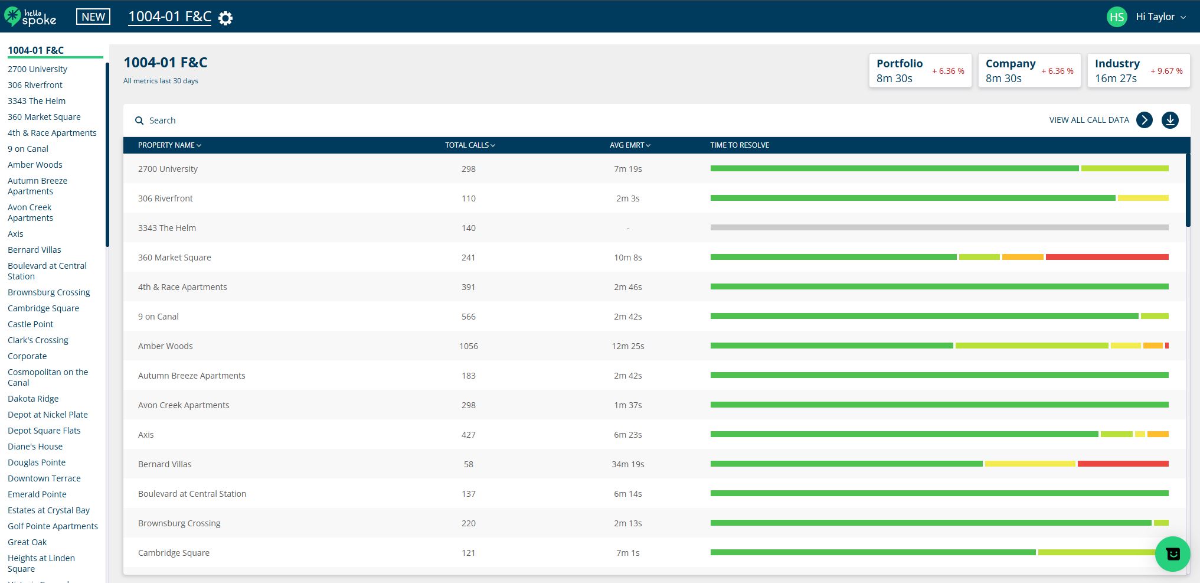Open Amber Woods in the sidebar
This screenshot has height=583, width=1200.
(35, 165)
